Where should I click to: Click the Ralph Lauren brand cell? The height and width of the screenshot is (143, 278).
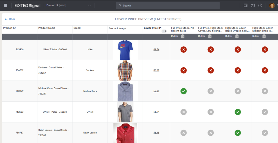click(x=90, y=133)
